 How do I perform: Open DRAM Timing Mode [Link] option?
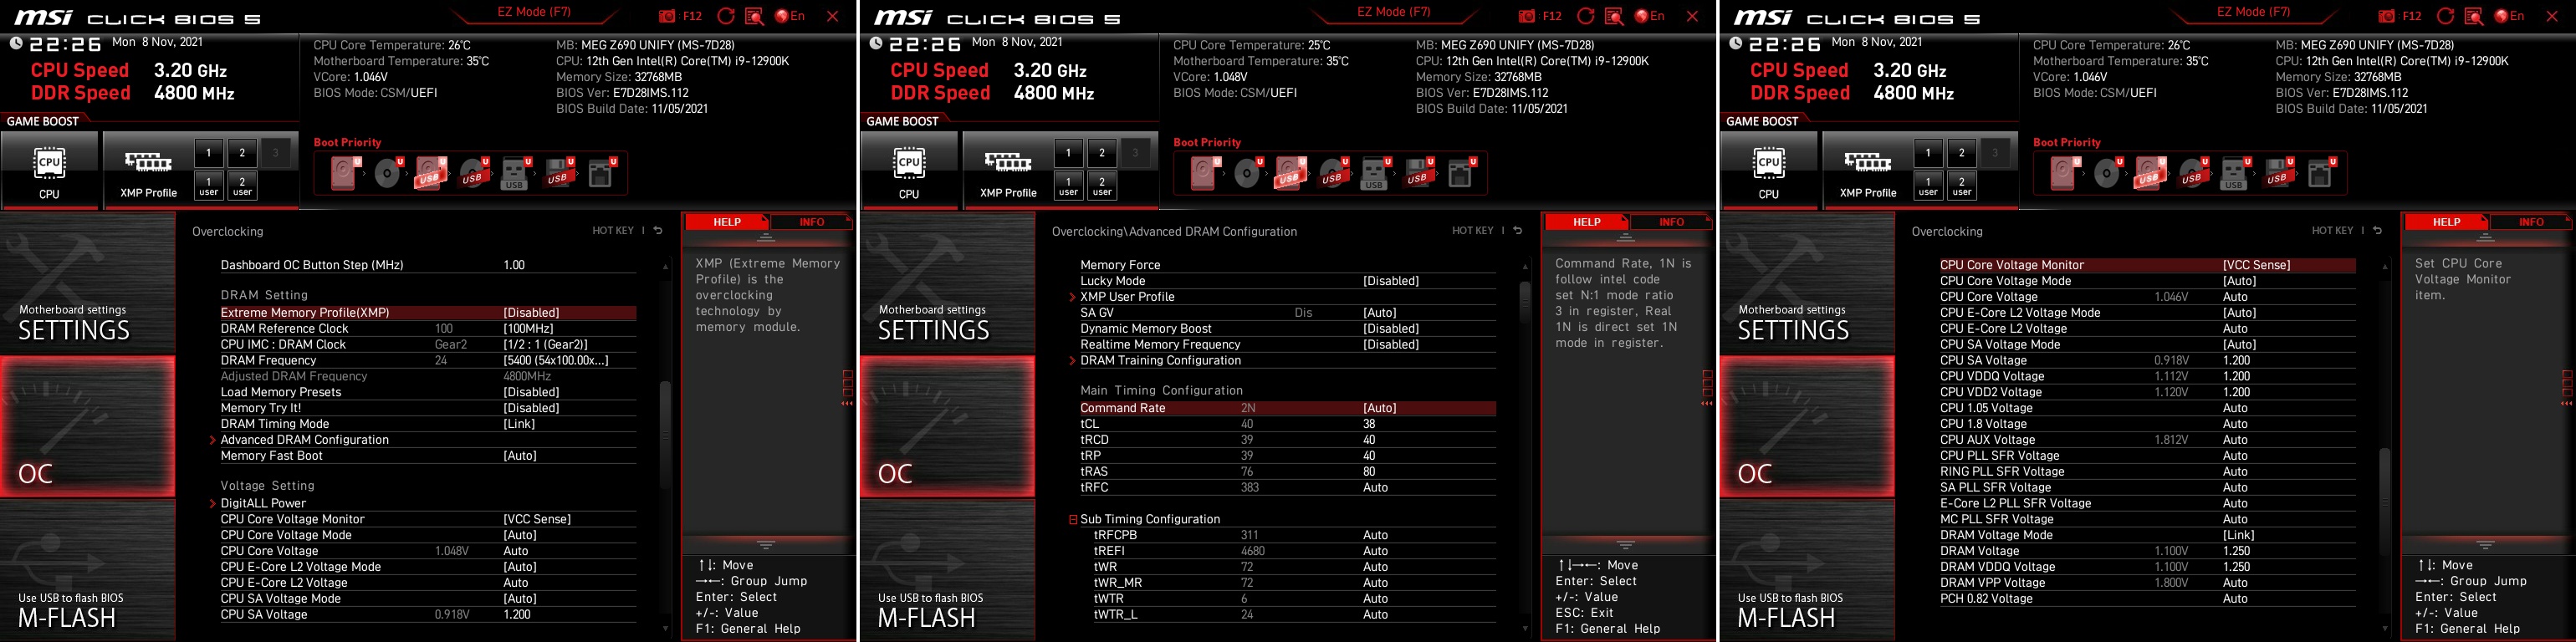(428, 424)
